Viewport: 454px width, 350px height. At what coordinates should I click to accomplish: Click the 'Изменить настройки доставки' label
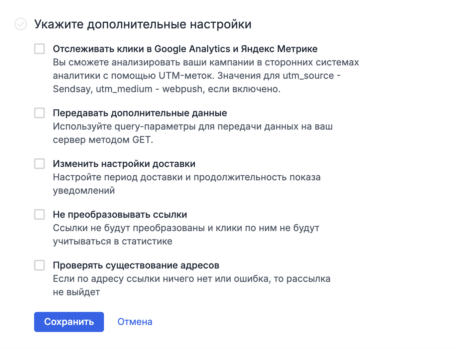point(124,164)
